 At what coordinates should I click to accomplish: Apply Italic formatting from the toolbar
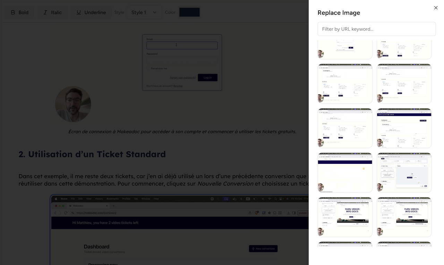click(x=52, y=12)
